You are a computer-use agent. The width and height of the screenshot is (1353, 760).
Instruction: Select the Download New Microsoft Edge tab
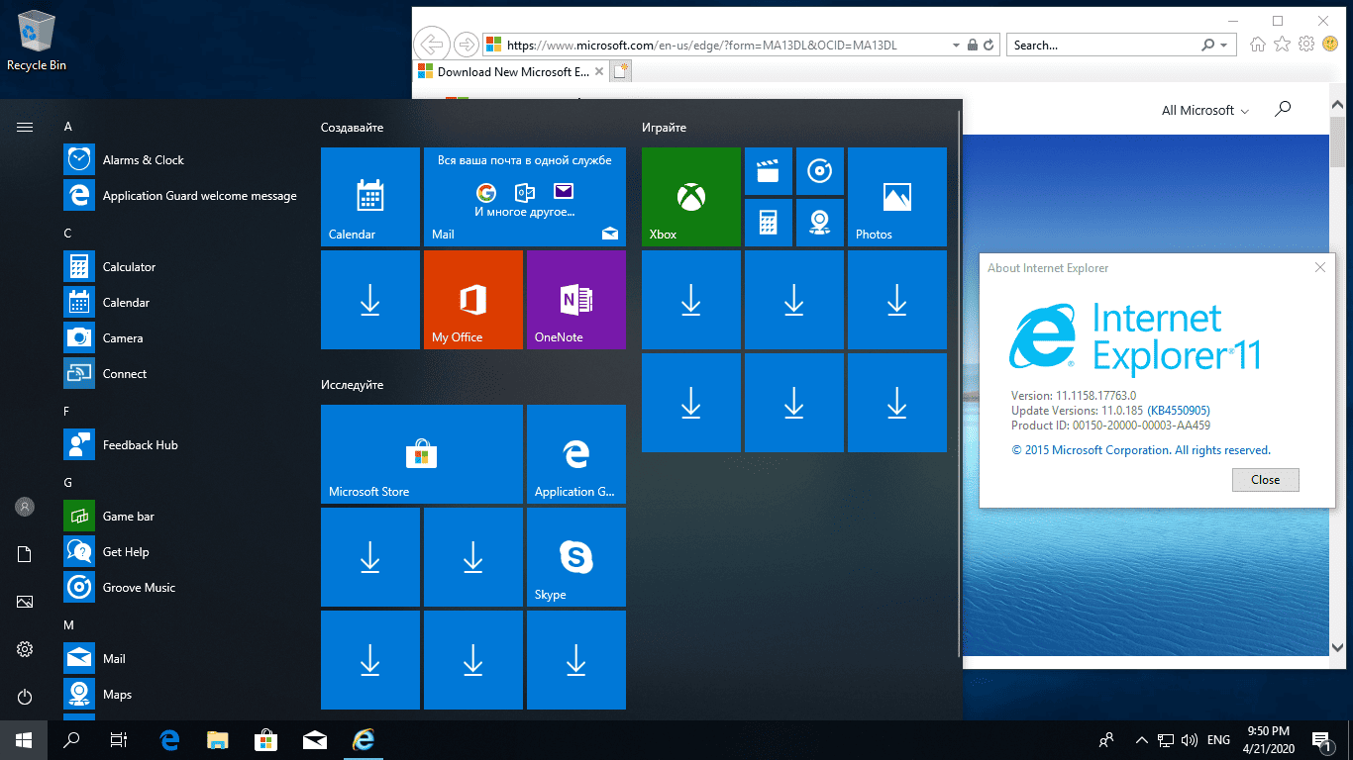pyautogui.click(x=511, y=71)
